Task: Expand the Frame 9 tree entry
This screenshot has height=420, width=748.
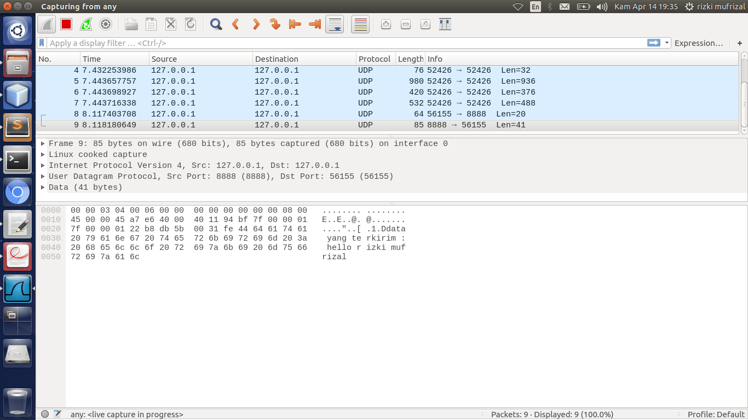Action: coord(42,143)
